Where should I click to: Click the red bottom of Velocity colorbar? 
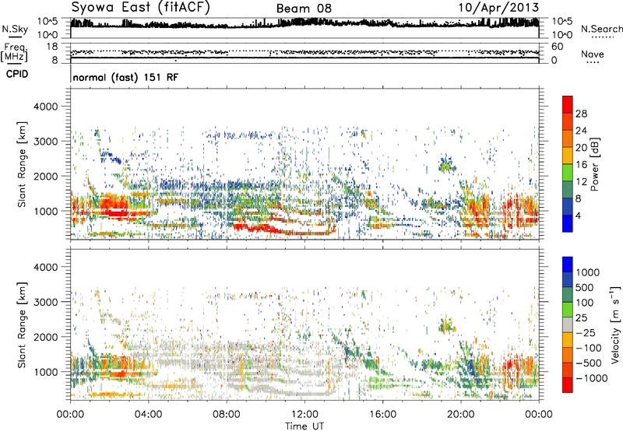click(568, 385)
